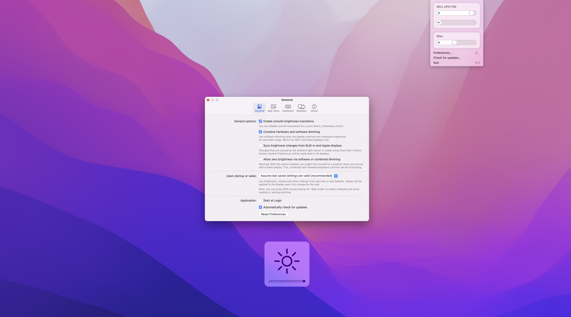Open the Displays preferences tab

pyautogui.click(x=301, y=108)
